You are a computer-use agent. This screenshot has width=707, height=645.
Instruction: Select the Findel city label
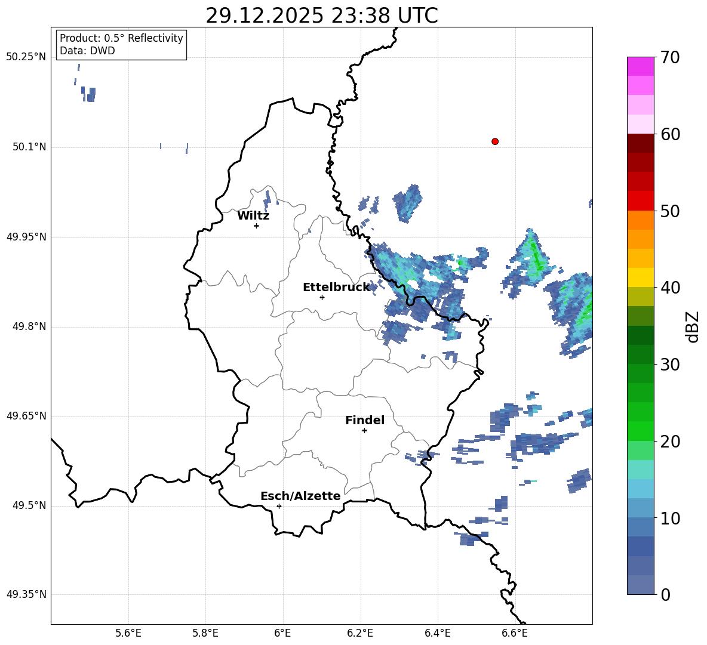click(x=365, y=420)
